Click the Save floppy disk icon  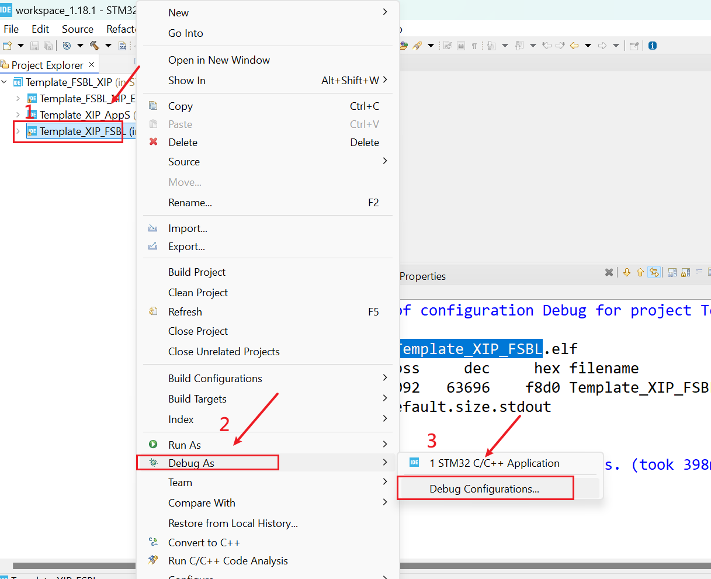pos(34,46)
